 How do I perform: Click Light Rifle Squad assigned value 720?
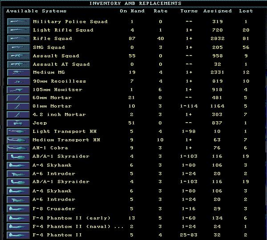coord(218,30)
